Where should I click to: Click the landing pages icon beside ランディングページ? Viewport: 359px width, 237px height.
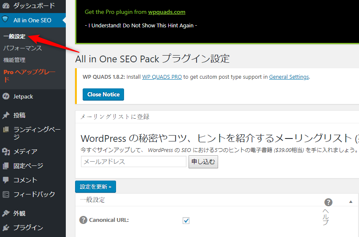pos(6,130)
